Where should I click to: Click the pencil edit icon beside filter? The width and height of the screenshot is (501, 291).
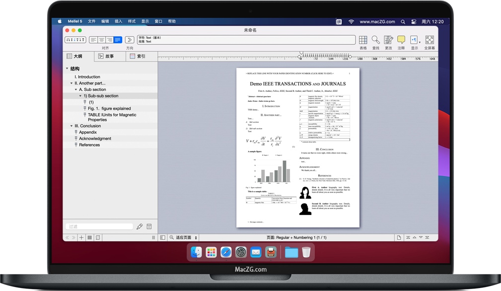pos(140,226)
